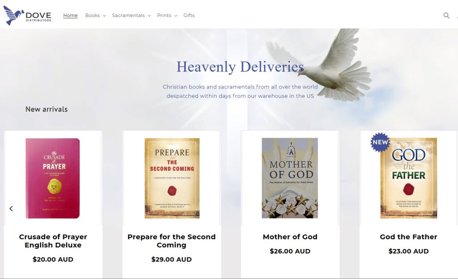Screen dimensions: 458x279
Task: Click the $23.00 AUD price
Action: (x=408, y=251)
